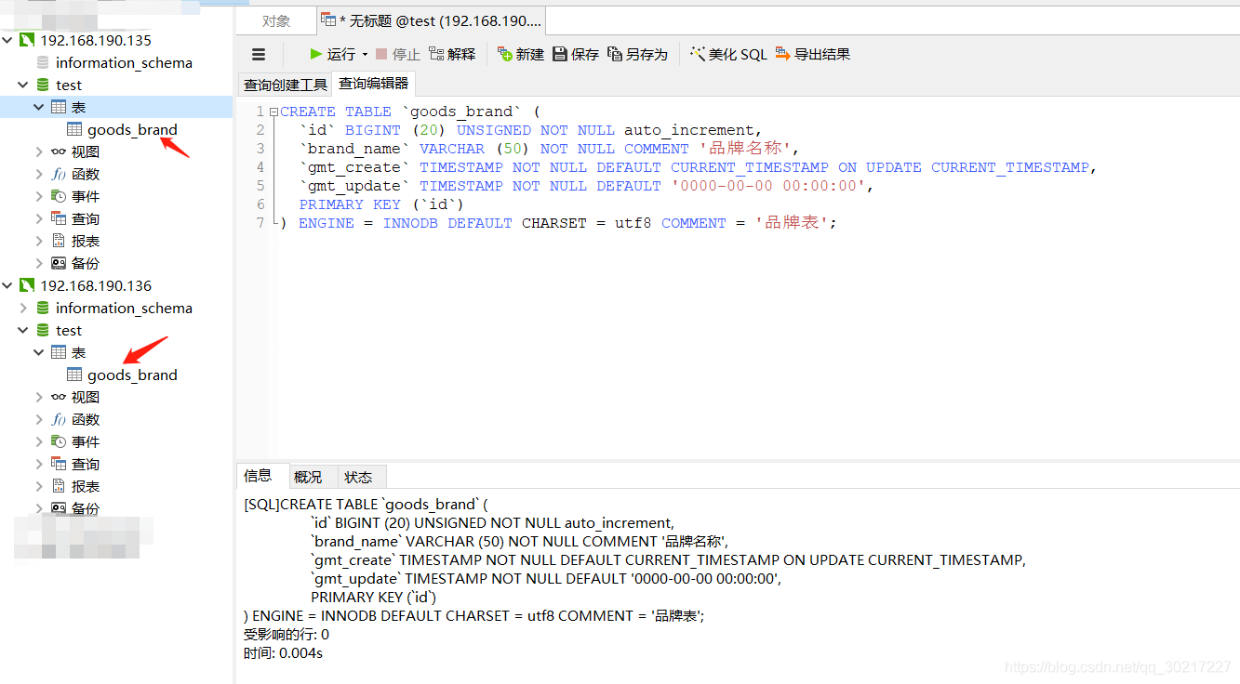Select goods_brand table icon under 192.168.190.135

pos(74,130)
